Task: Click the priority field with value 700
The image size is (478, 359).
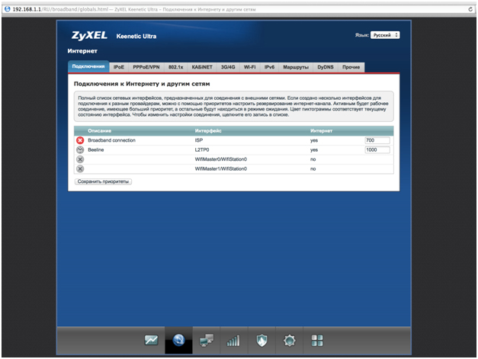Action: (377, 140)
